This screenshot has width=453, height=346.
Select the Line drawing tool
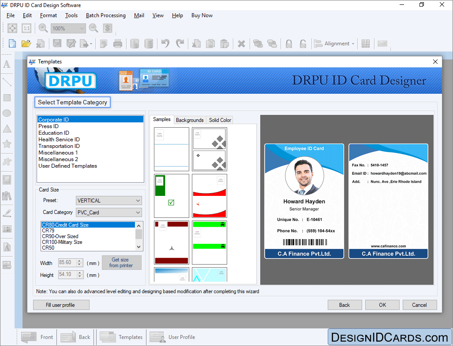tap(7, 82)
